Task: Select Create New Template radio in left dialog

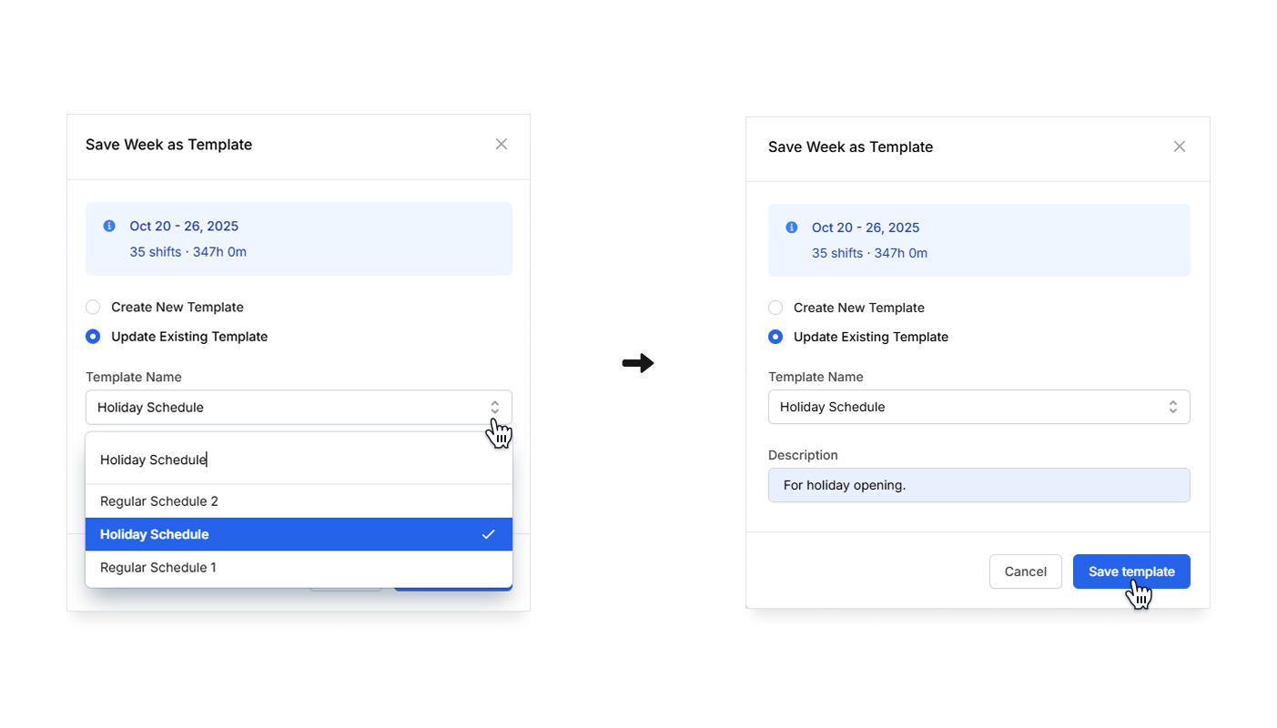Action: tap(93, 308)
